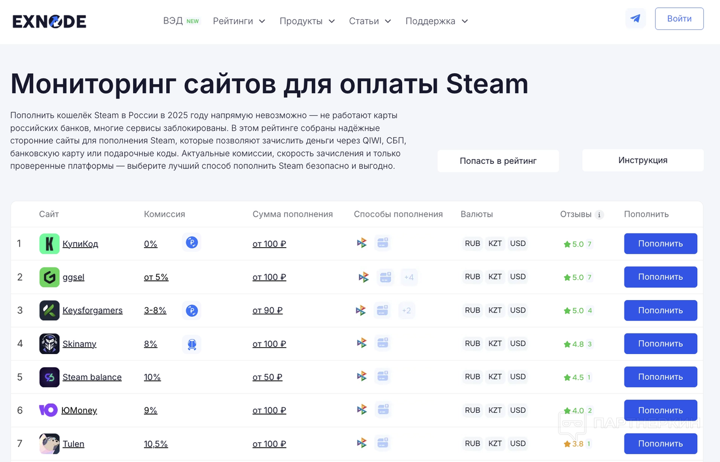The height and width of the screenshot is (462, 720).
Task: Open the КупиКод site link
Action: (x=80, y=244)
